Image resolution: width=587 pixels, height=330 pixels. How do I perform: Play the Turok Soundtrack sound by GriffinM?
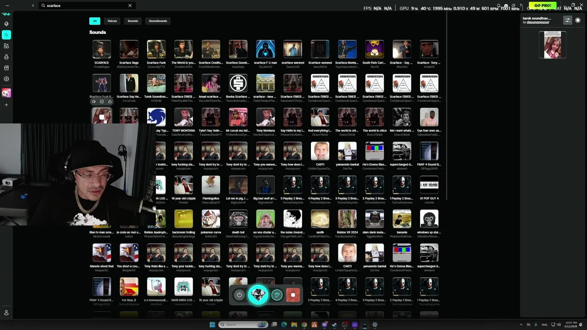(x=156, y=83)
